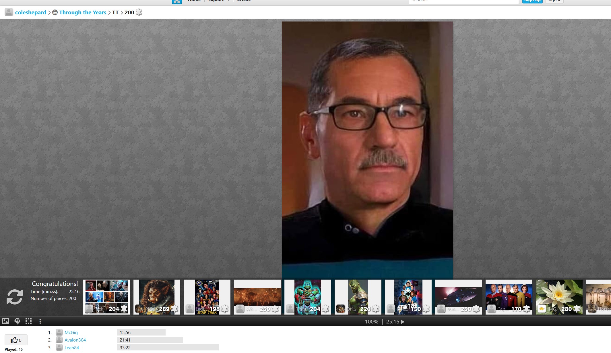Viewport: 611px width, 353px height.
Task: Click author avatar on 198-piece Ladies thumbnail
Action: point(190,309)
